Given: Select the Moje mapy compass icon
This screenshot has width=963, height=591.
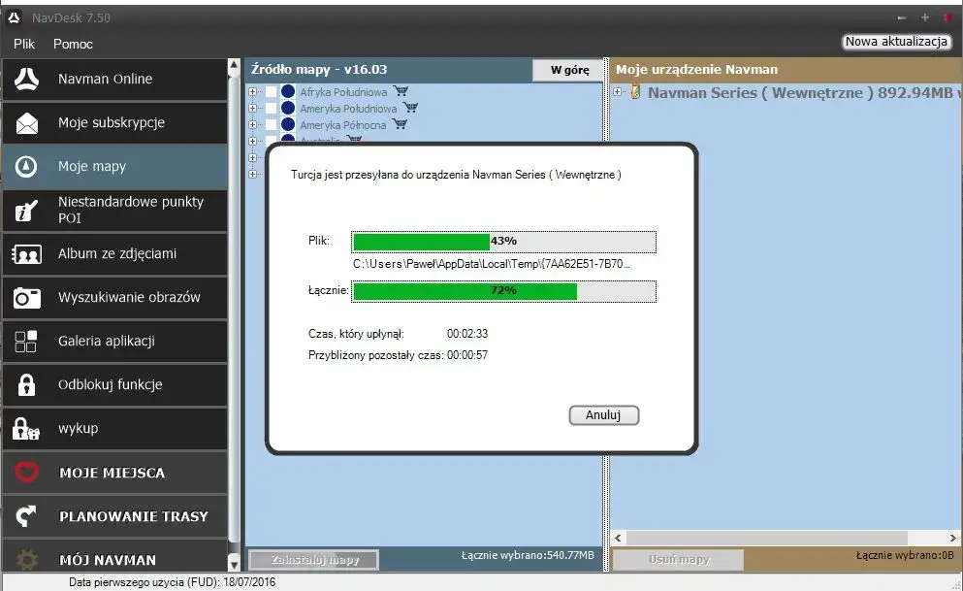Looking at the screenshot, I should coord(27,167).
